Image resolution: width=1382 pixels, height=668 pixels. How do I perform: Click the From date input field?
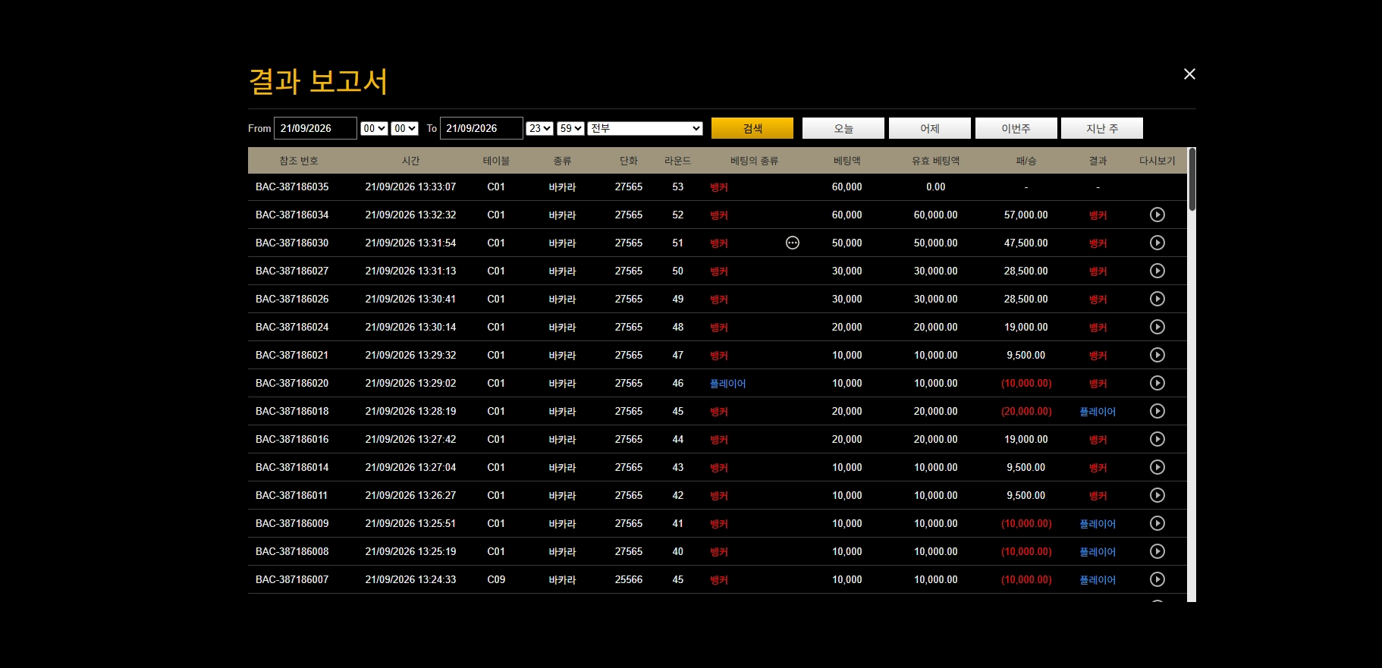coord(316,128)
